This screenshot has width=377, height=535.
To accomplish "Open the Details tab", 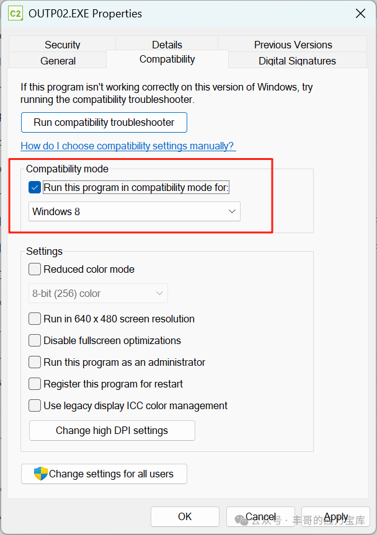I will [x=167, y=45].
